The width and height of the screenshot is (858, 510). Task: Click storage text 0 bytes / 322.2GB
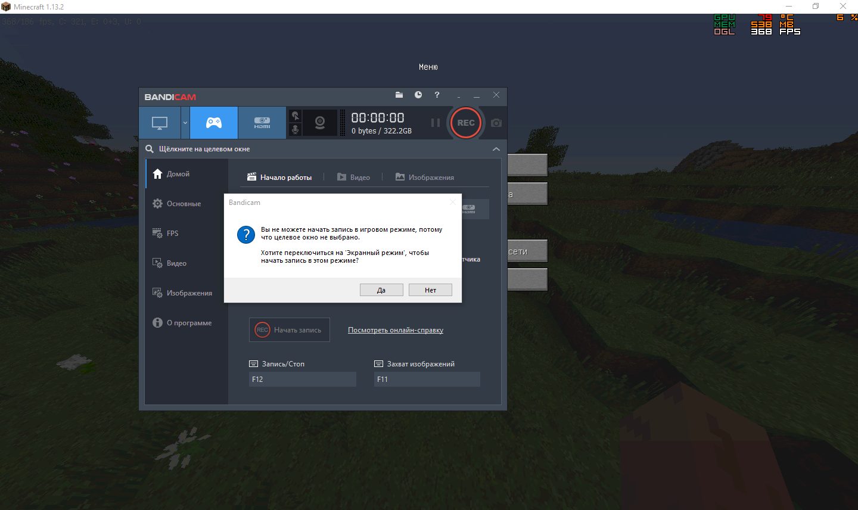click(381, 131)
